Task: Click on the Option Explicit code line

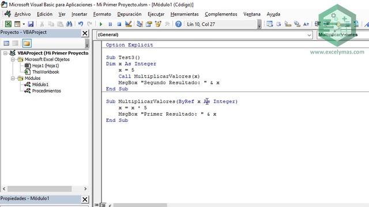Action: 129,45
